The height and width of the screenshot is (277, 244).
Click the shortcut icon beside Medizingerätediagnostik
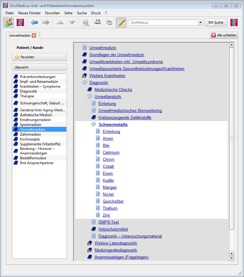(90, 250)
